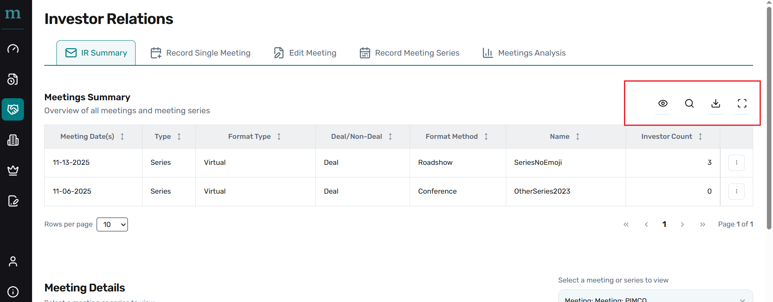
Task: Sort by Meeting Date(s) column
Action: pyautogui.click(x=122, y=137)
